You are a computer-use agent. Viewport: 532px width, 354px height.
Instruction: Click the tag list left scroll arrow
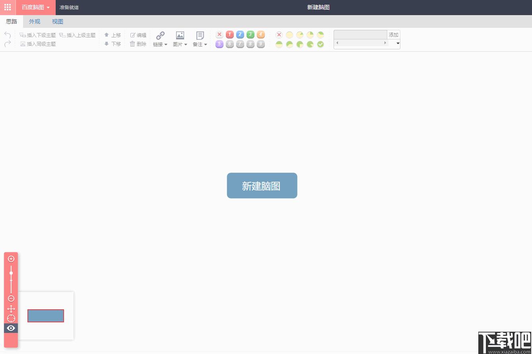click(x=337, y=43)
